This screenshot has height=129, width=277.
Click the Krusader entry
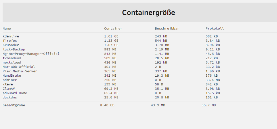tap(11, 45)
